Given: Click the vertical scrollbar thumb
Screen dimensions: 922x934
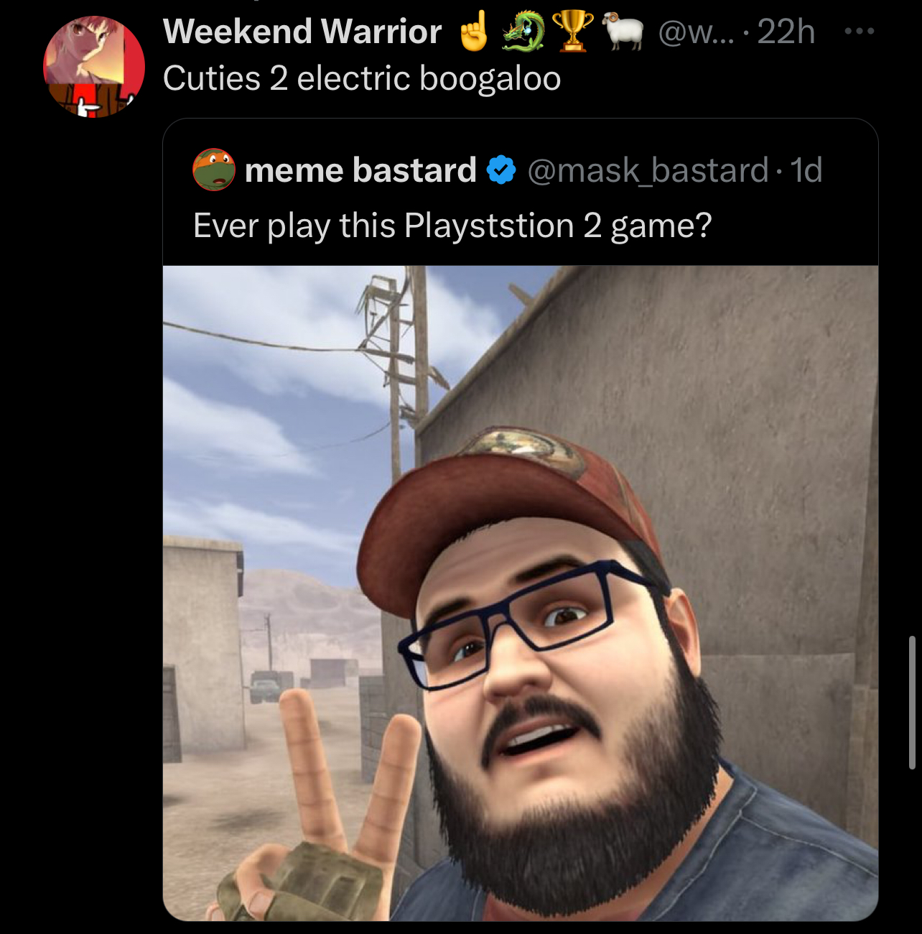Looking at the screenshot, I should [x=912, y=703].
